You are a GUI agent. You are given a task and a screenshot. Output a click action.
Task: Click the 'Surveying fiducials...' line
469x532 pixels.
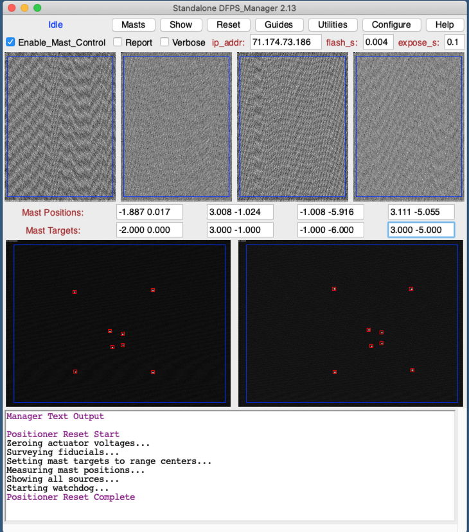pyautogui.click(x=63, y=452)
